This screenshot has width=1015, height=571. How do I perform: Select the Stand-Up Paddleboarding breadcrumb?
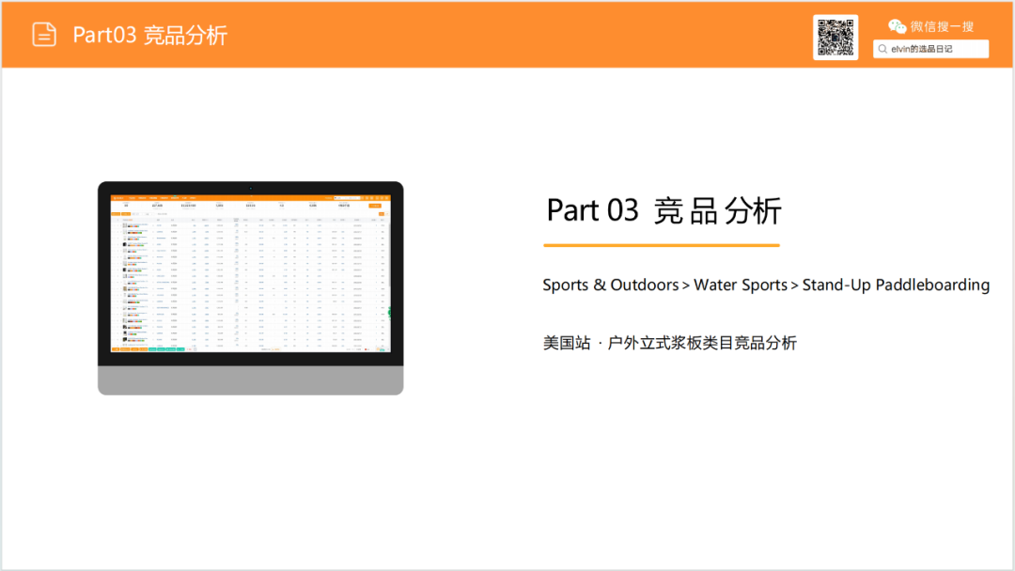coord(895,285)
